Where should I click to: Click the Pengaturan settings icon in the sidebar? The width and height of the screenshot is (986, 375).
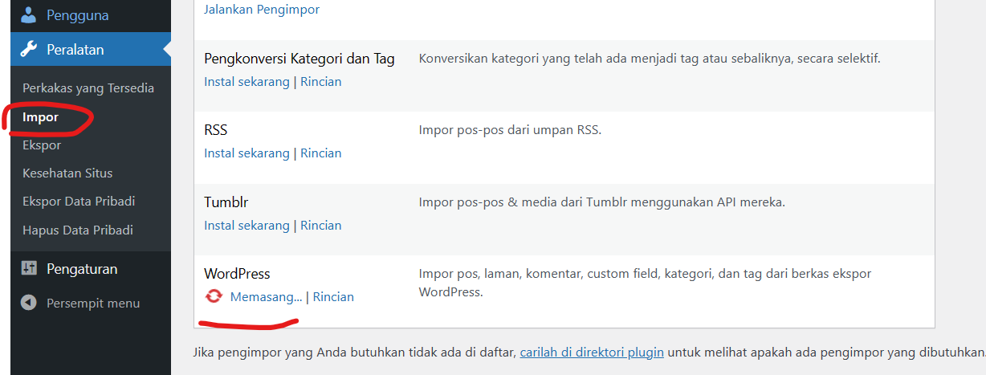pyautogui.click(x=28, y=268)
